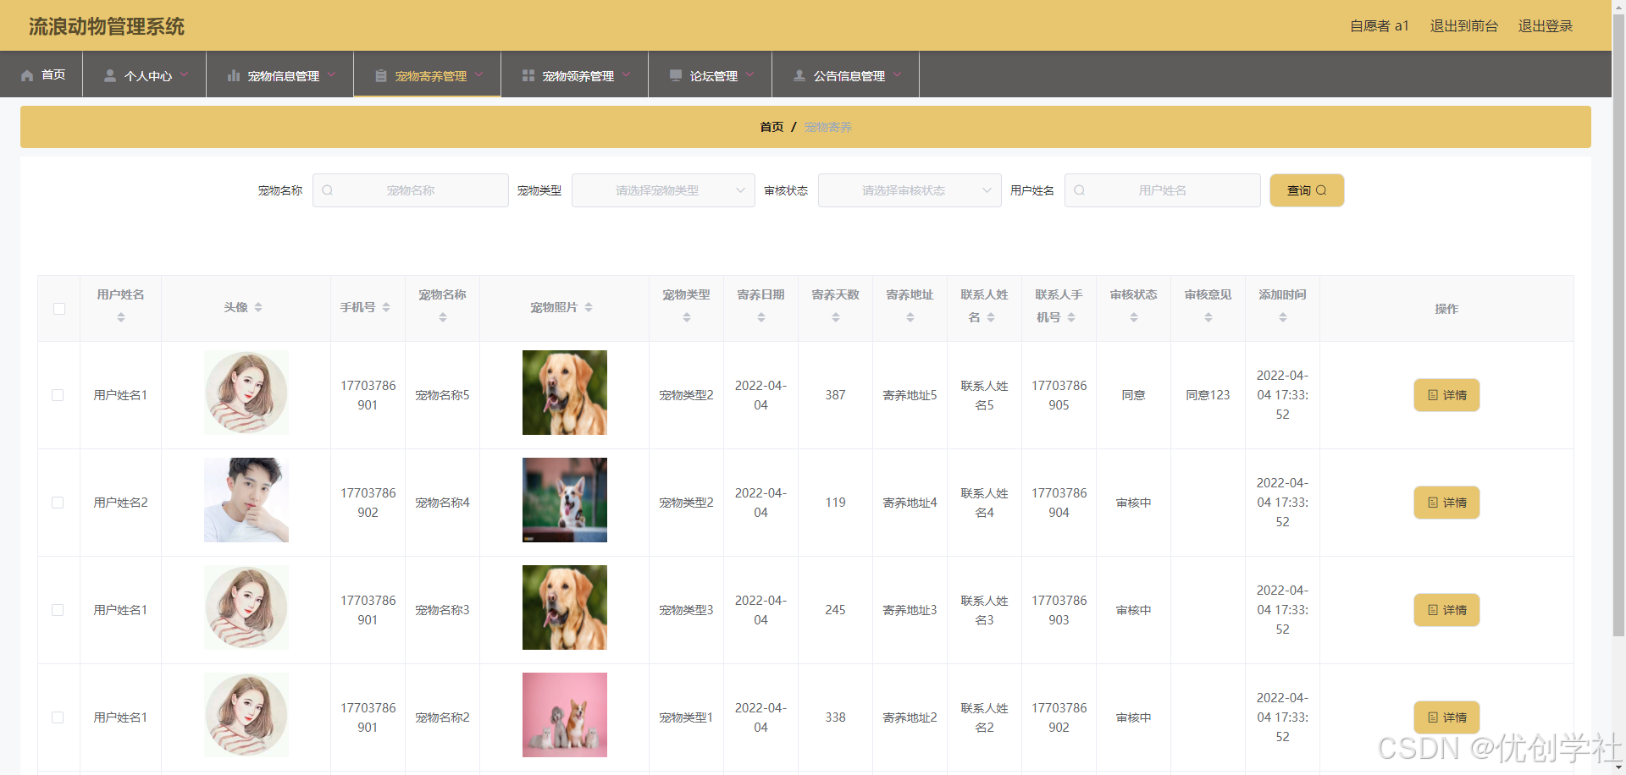Sort table by 宠物名称 column arrows

coord(443,317)
